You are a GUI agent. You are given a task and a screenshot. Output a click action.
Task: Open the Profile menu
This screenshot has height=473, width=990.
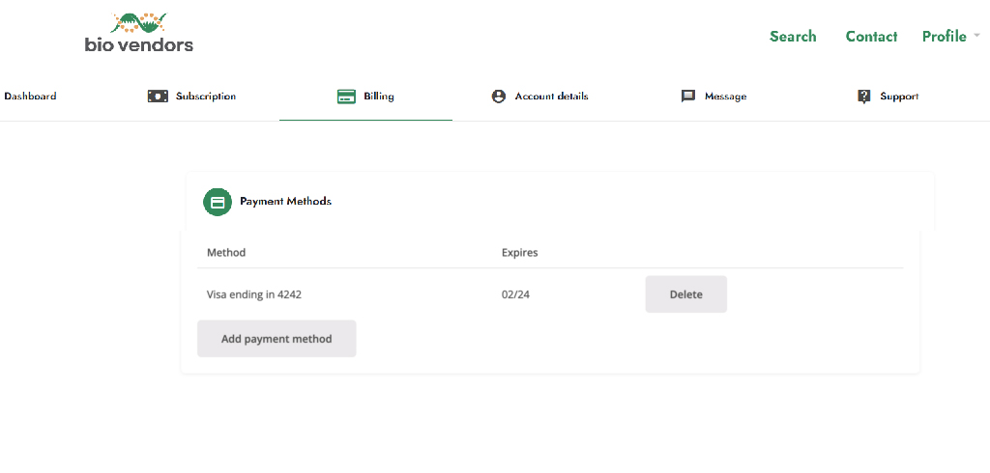click(x=944, y=37)
